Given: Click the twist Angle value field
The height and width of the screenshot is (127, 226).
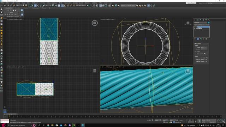Looking at the screenshot, I should (203, 47).
